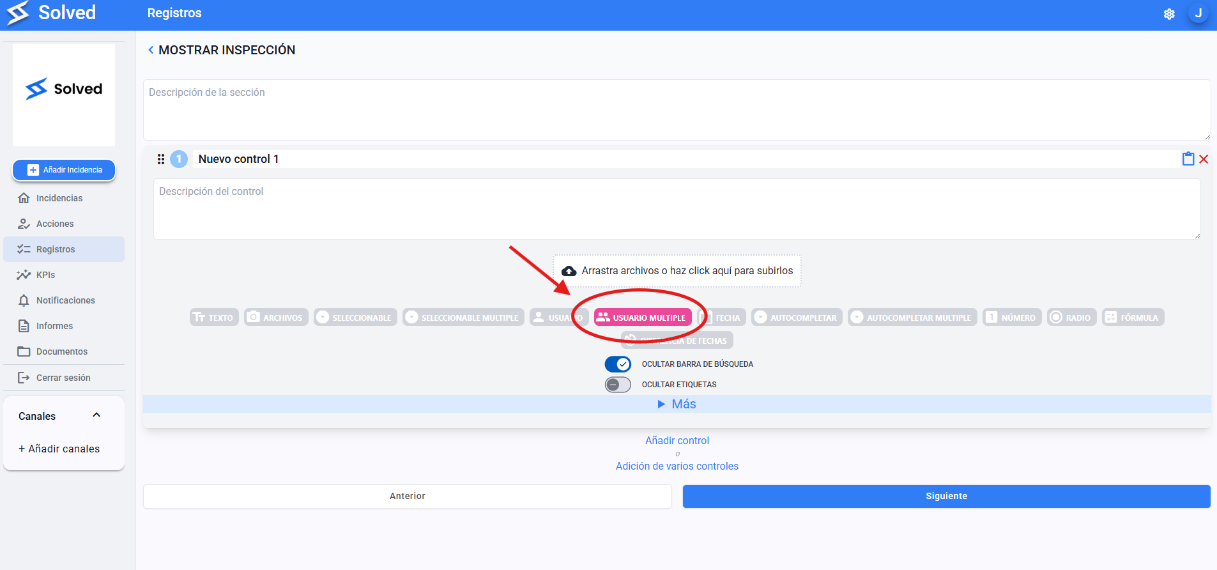The width and height of the screenshot is (1217, 570).
Task: Edit the Nuevo control 1 name field
Action: click(x=685, y=159)
